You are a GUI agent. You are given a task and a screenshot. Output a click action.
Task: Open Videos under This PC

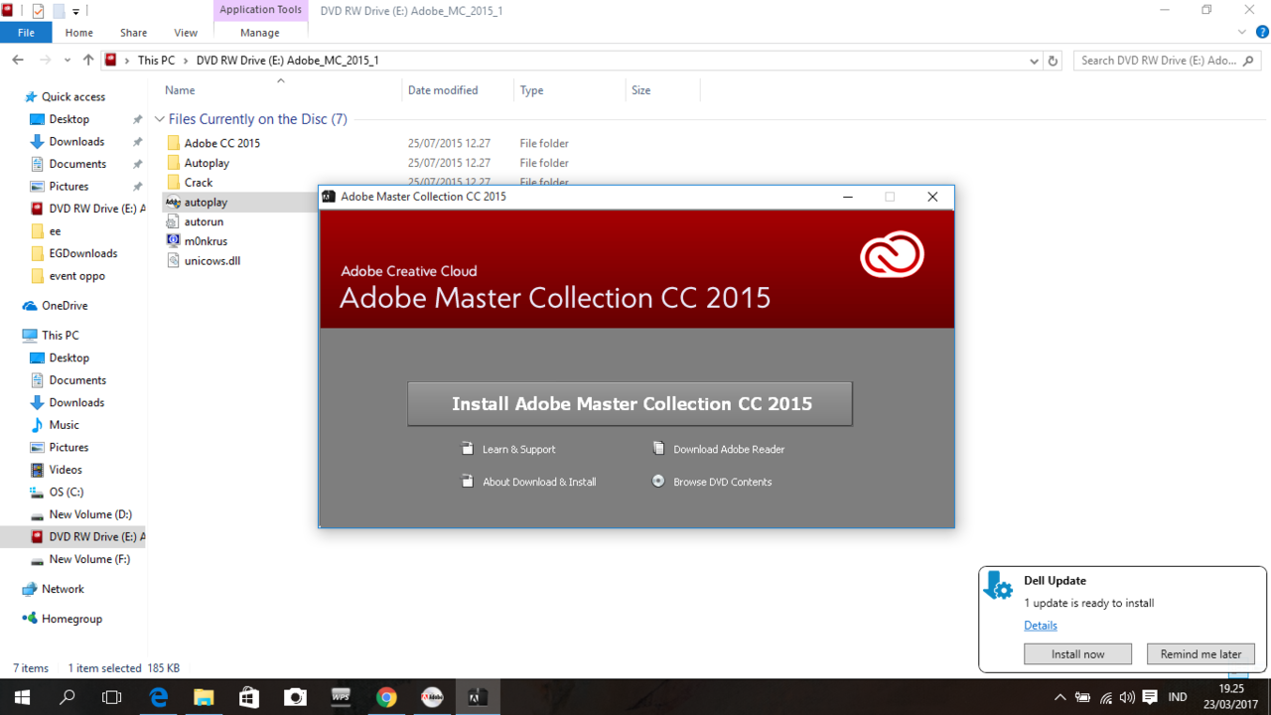pos(66,470)
